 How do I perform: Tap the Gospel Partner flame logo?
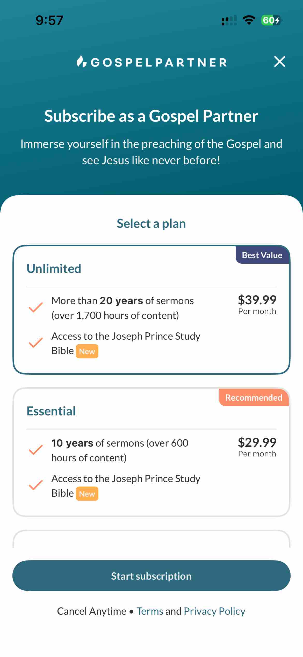pos(81,62)
